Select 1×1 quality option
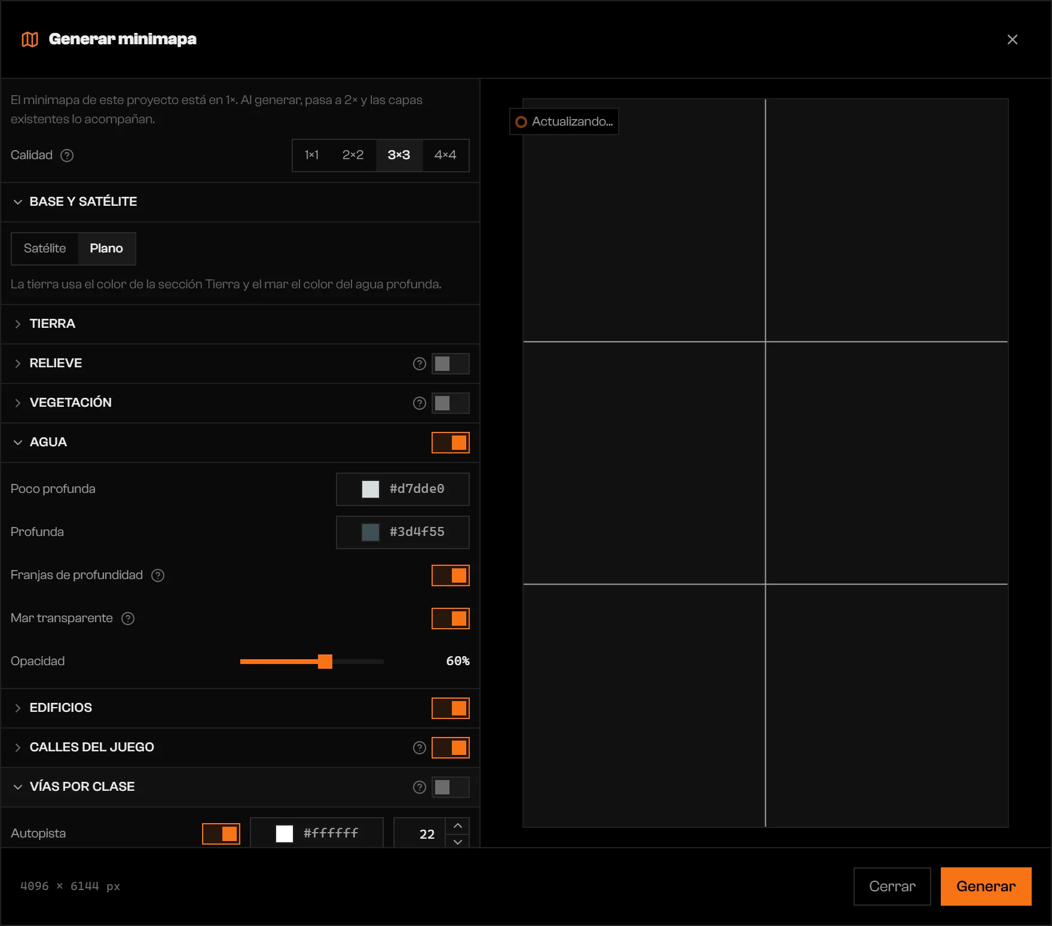1052x926 pixels. click(311, 156)
